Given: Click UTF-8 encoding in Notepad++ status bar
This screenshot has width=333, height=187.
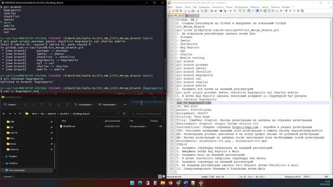Looking at the screenshot, I should pyautogui.click(x=306, y=177).
